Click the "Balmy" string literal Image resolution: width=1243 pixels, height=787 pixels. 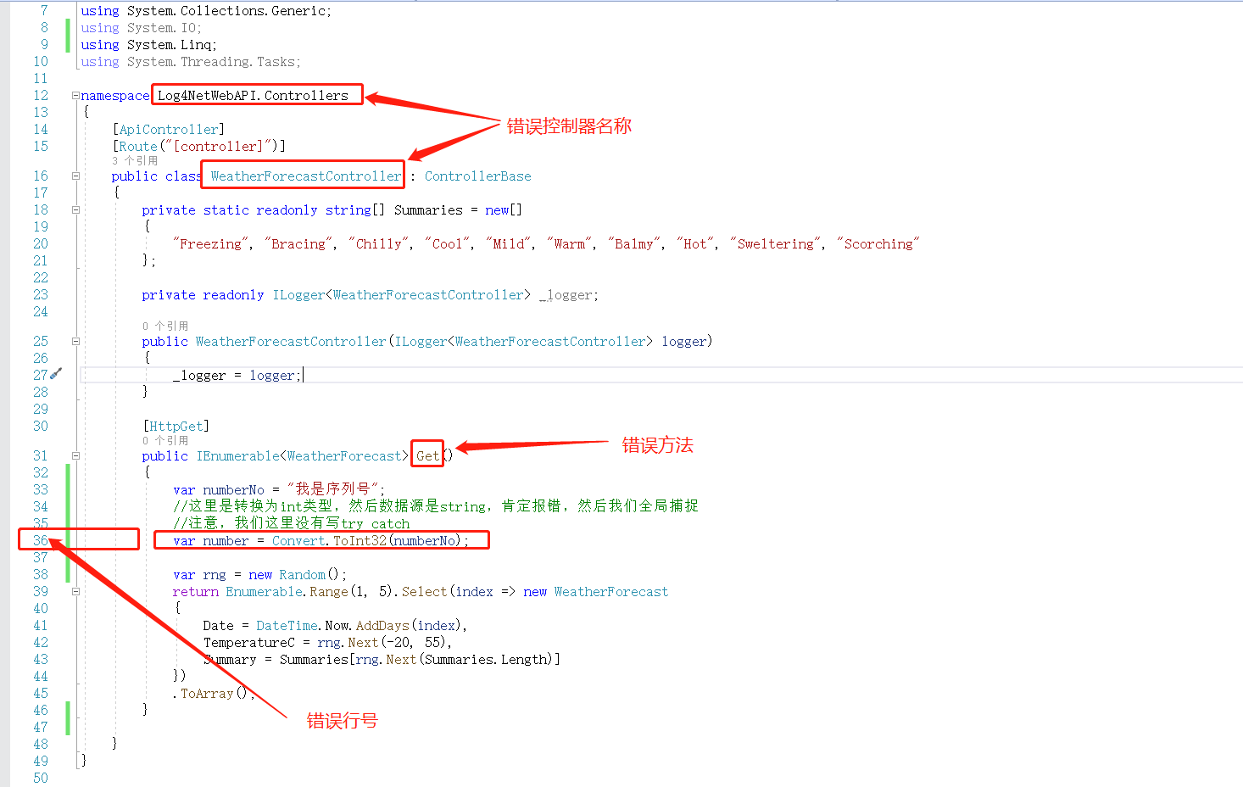[x=634, y=244]
